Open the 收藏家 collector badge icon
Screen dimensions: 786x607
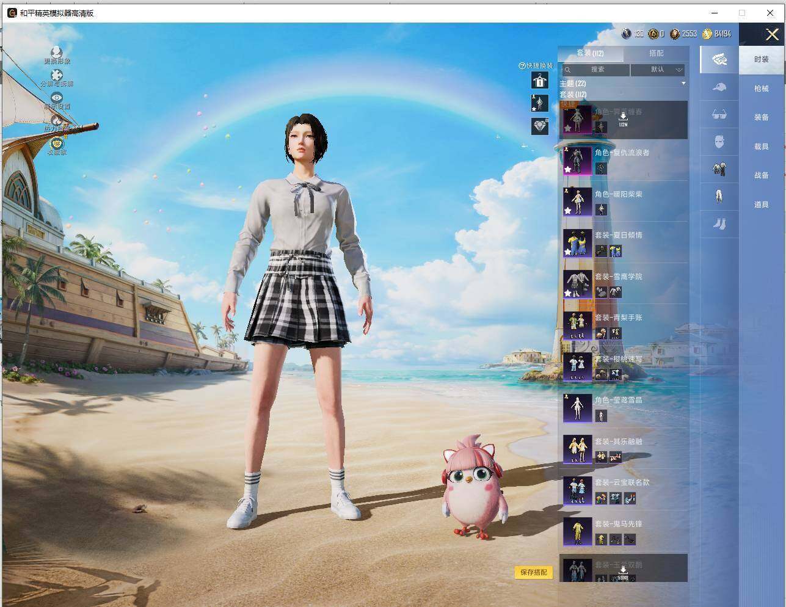coord(57,143)
